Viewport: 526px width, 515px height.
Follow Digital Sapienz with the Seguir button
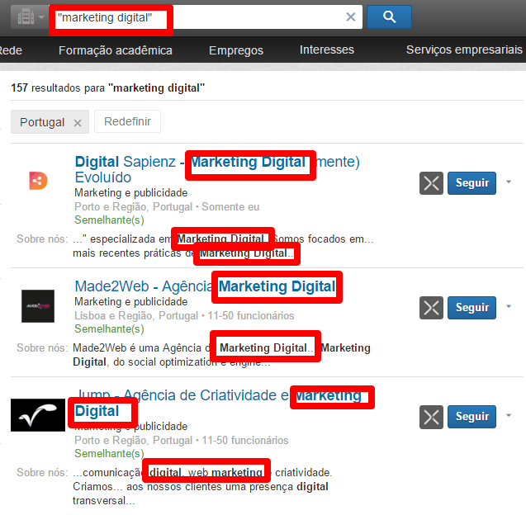click(472, 183)
